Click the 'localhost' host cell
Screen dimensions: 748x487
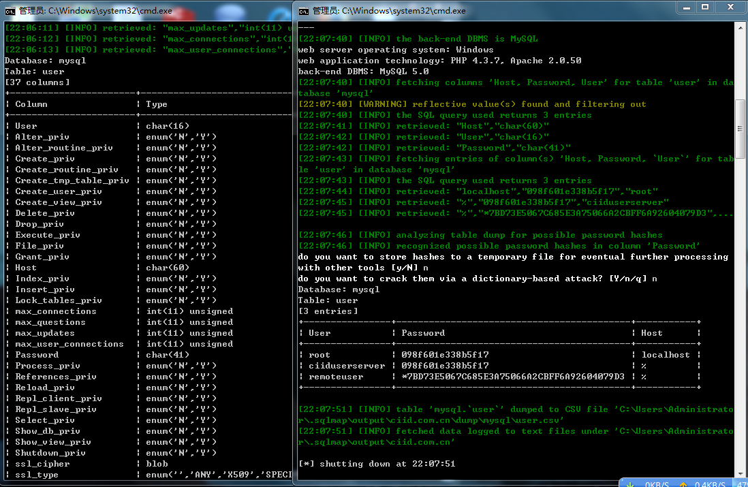tap(666, 355)
